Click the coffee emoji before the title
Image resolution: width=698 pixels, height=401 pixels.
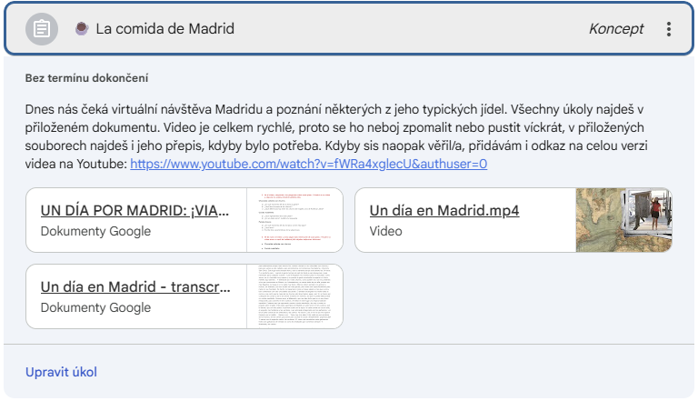(82, 28)
